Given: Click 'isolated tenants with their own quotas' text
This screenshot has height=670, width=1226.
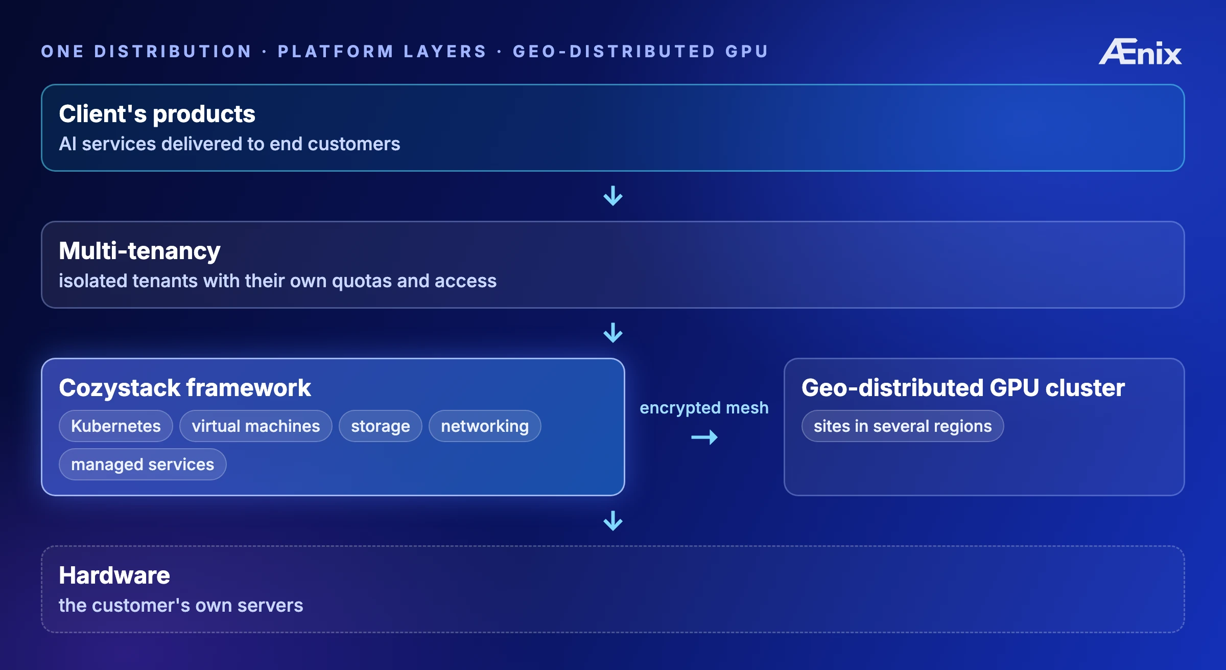Looking at the screenshot, I should [x=226, y=281].
